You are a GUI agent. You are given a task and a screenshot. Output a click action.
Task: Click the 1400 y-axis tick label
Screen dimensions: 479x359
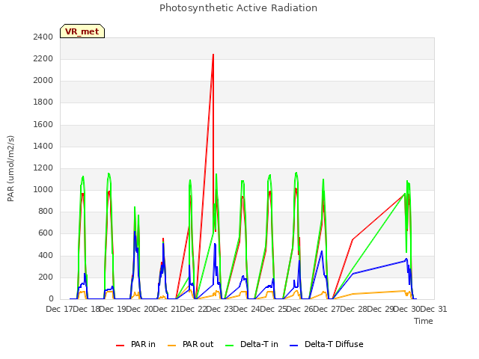(x=43, y=146)
